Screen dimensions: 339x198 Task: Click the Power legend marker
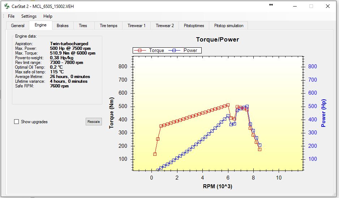click(x=174, y=51)
